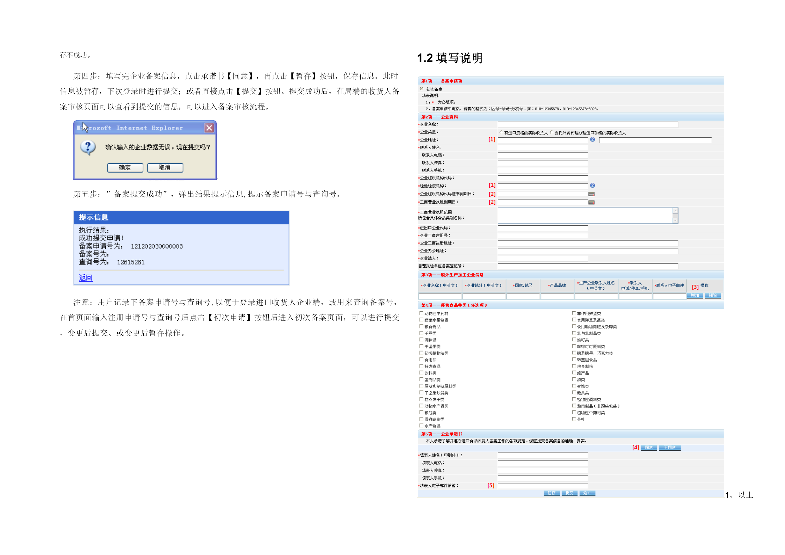Click the 填表人电话 input field
Screen dimensions: 785x555
[543, 463]
